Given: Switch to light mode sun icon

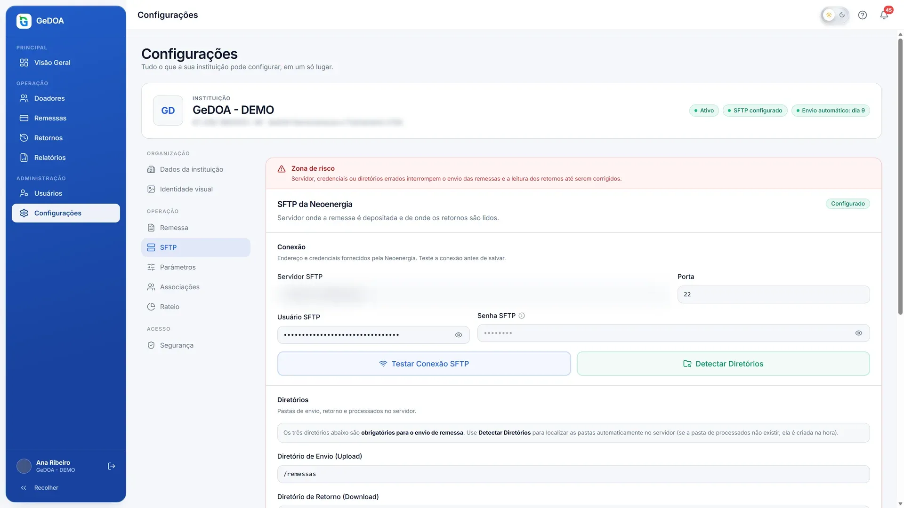Looking at the screenshot, I should [x=829, y=15].
